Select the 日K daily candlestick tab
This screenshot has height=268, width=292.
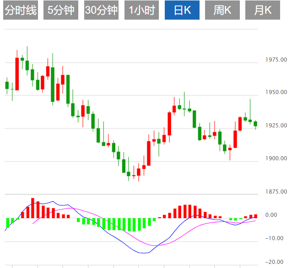click(x=182, y=10)
